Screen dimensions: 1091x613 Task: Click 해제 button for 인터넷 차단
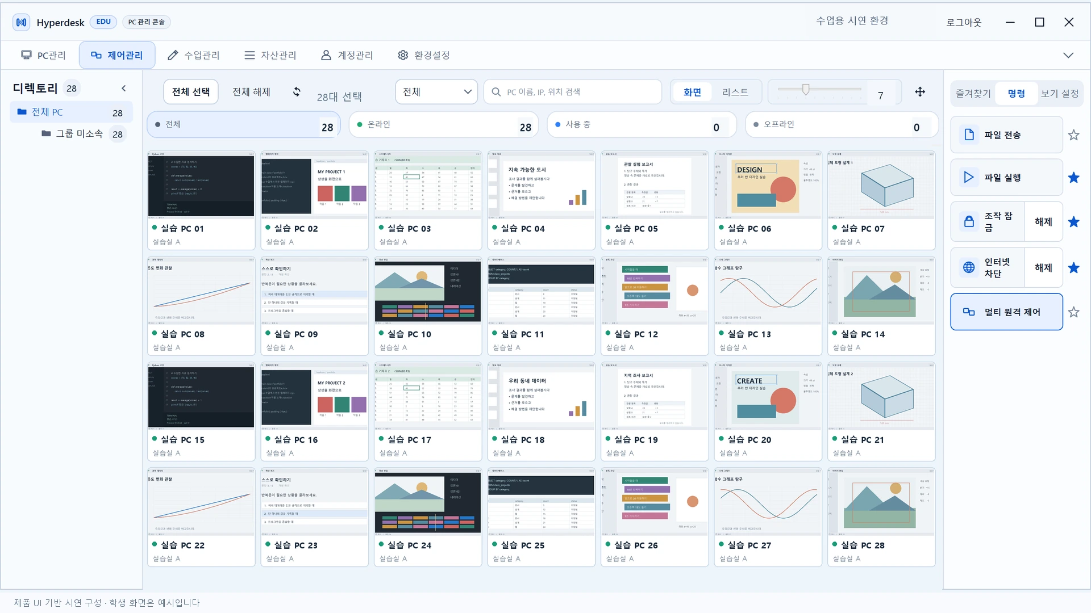point(1043,268)
